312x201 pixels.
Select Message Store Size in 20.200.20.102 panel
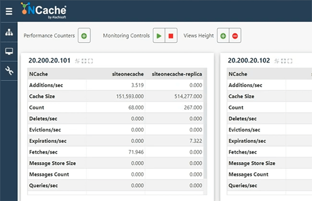click(269, 163)
